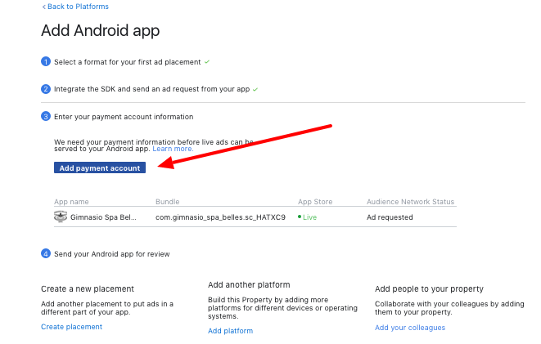Viewport: 541px width, 344px height.
Task: Open the Add your colleagues link
Action: 410,328
